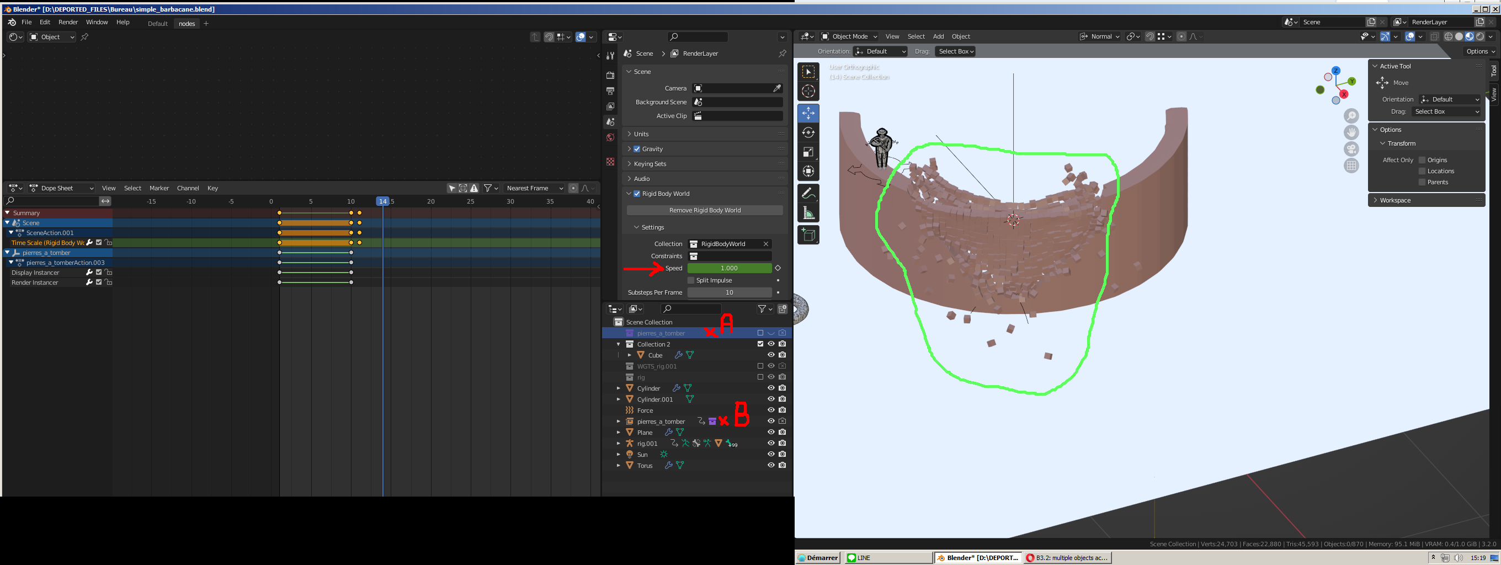Select the Rotate tool in the viewport toolbar

point(808,132)
